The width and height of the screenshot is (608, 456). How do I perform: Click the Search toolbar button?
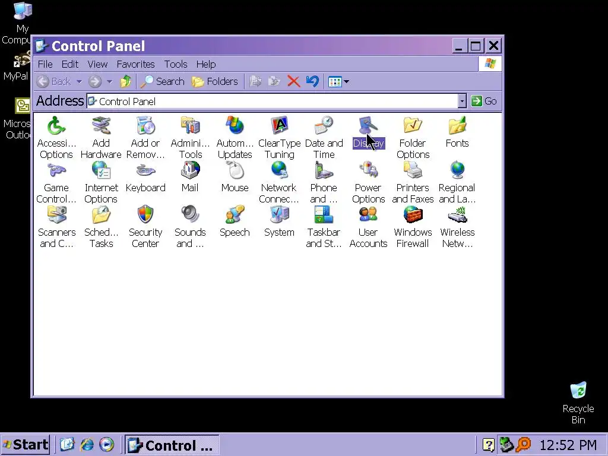(x=163, y=81)
